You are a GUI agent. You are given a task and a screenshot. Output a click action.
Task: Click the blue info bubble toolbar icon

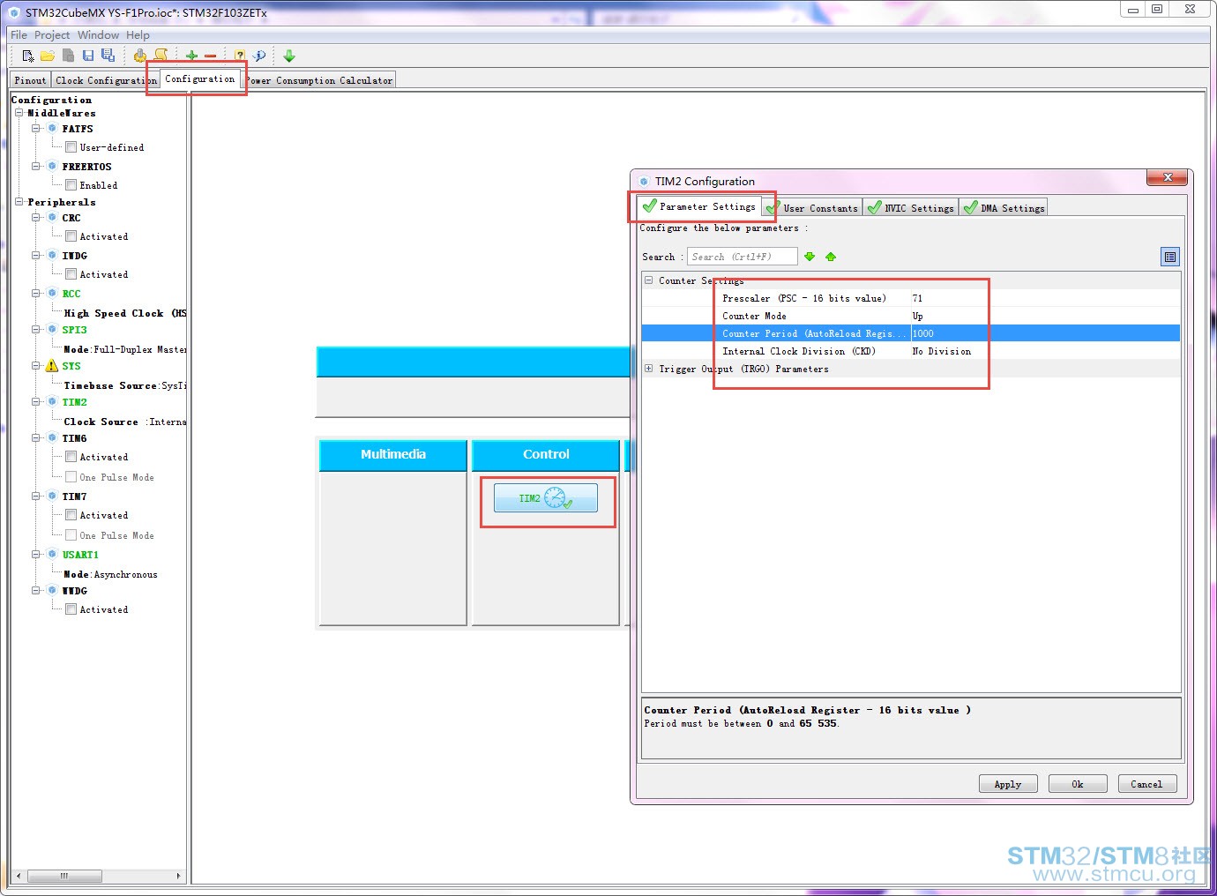click(259, 56)
